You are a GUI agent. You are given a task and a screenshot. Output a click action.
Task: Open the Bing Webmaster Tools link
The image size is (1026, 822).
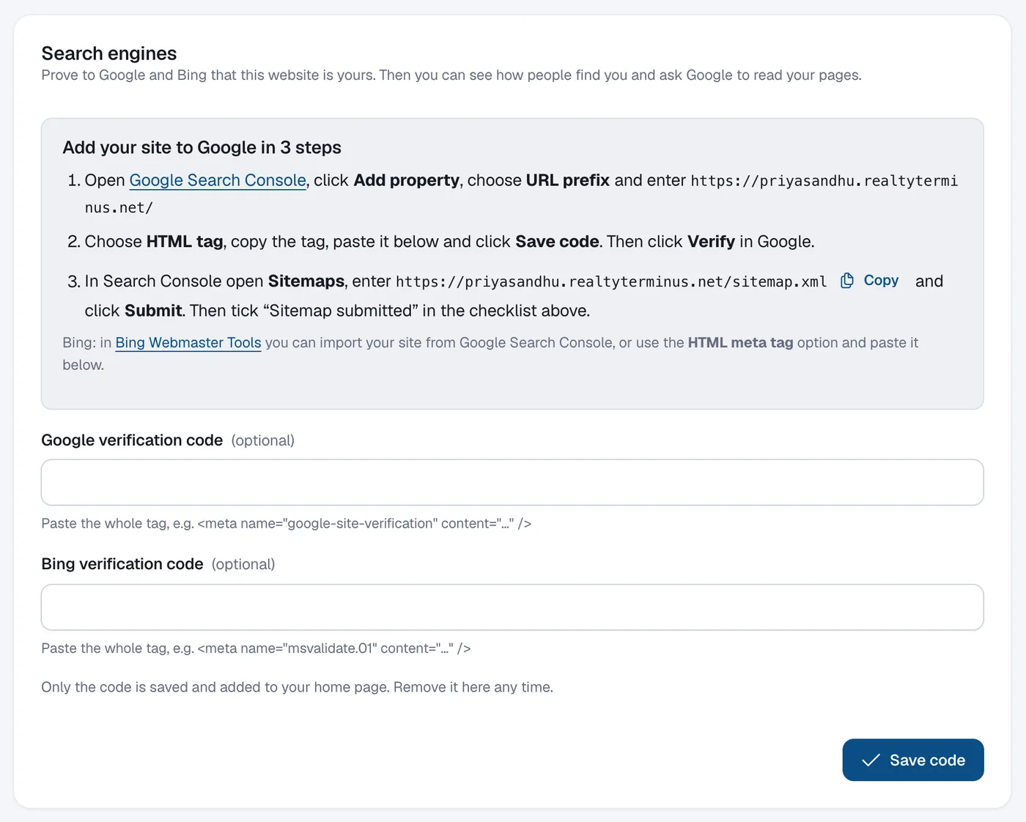tap(188, 342)
